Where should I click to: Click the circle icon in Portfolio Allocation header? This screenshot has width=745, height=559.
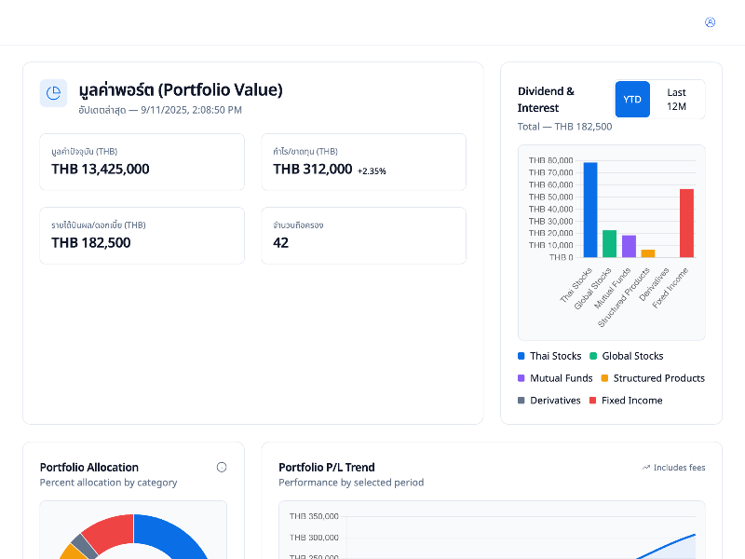pyautogui.click(x=222, y=468)
